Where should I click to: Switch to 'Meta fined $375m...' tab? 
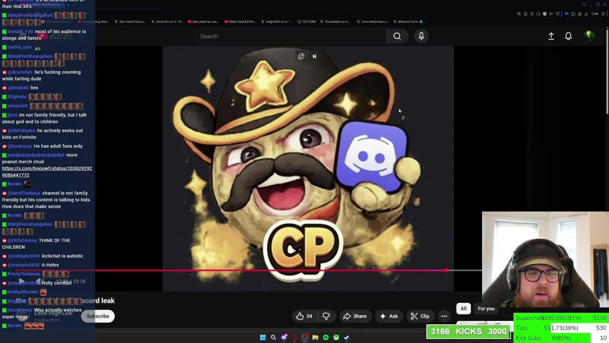(241, 21)
